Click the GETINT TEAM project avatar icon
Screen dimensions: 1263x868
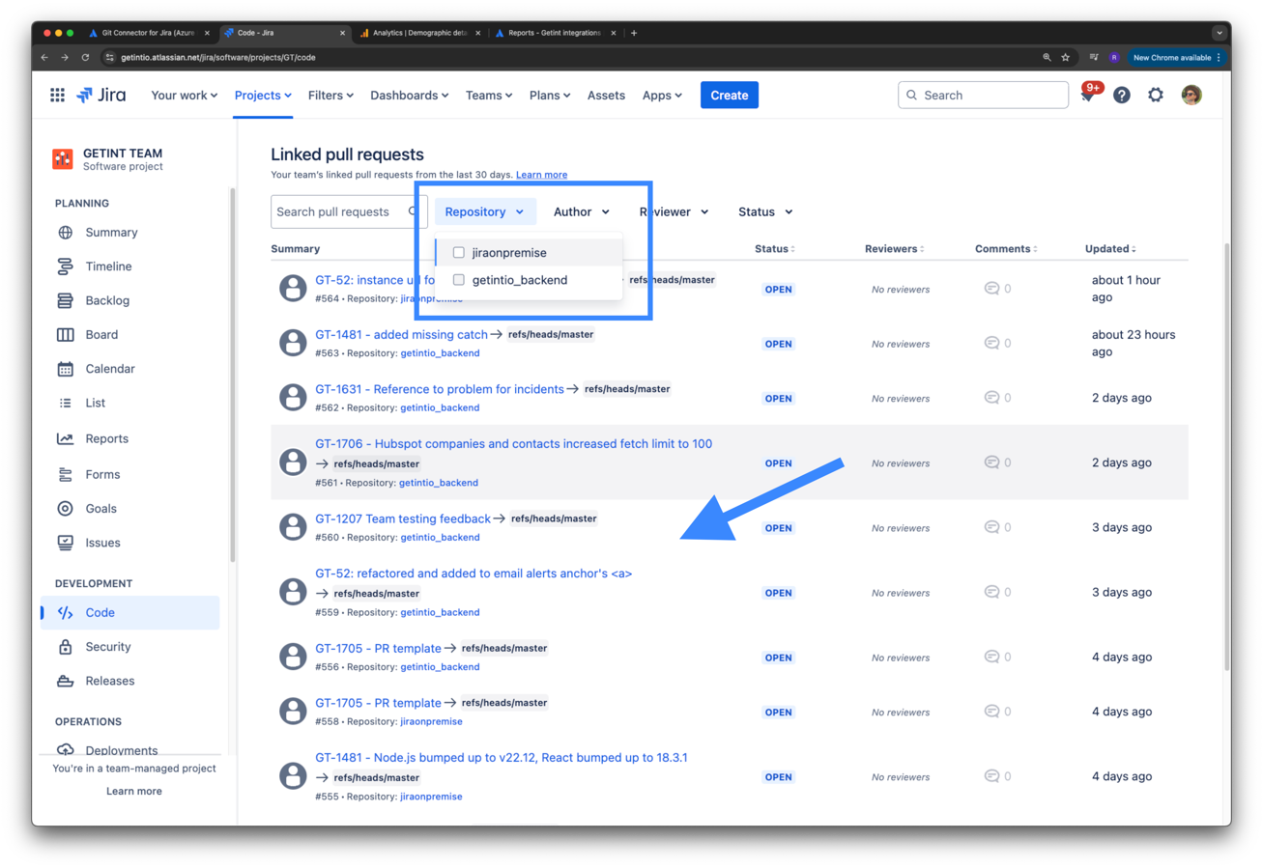coord(63,159)
